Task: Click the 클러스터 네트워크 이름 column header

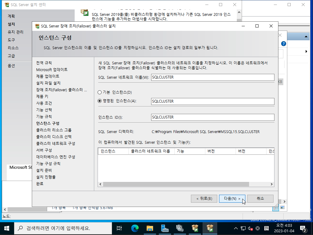Action: click(x=151, y=151)
